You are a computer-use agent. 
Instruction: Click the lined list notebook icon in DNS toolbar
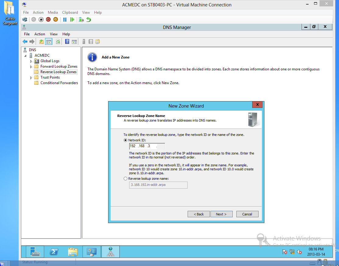click(x=91, y=41)
